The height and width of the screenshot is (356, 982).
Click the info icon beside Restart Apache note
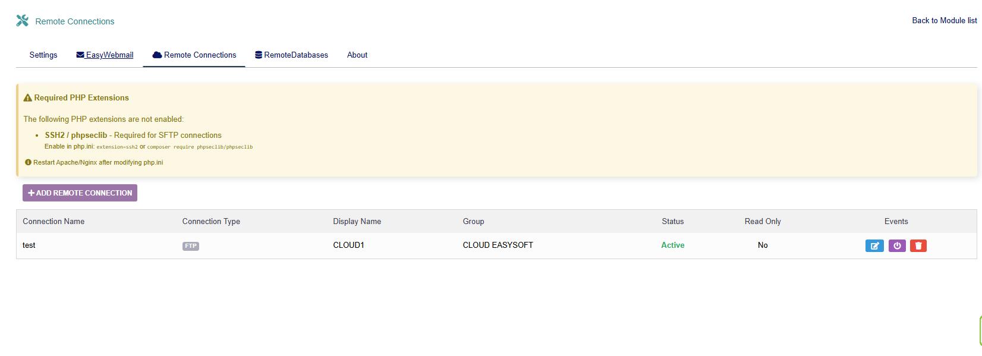click(x=28, y=162)
